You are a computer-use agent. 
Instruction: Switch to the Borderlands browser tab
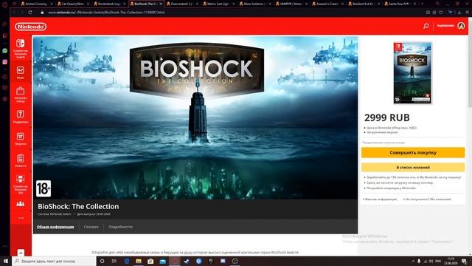pos(109,4)
